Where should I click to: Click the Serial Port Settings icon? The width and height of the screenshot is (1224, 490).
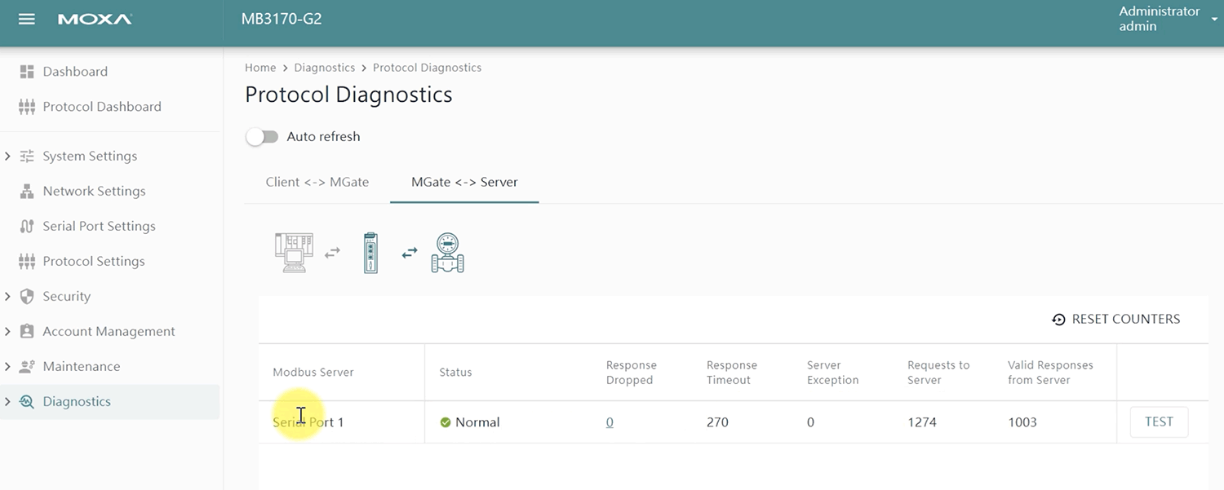(27, 227)
